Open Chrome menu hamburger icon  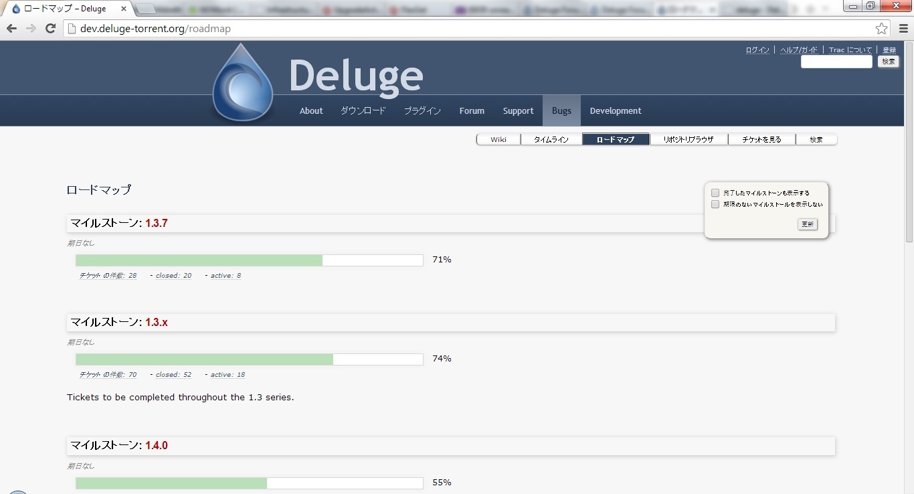coord(903,29)
